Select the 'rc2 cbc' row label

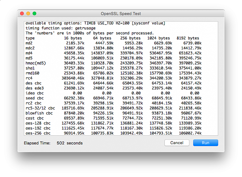tap(34, 103)
